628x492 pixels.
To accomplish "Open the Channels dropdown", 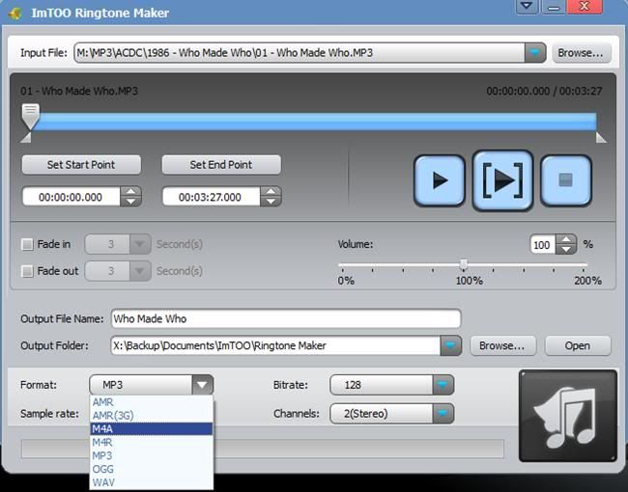I will 442,414.
